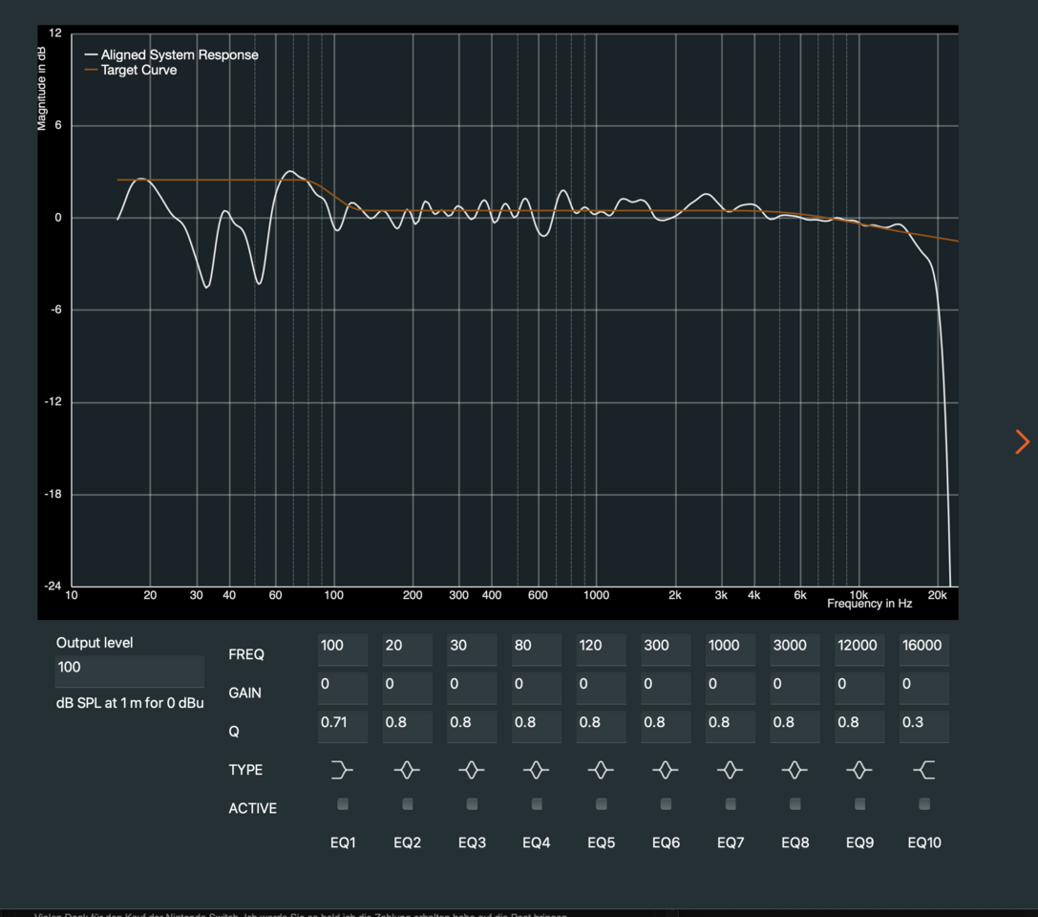The width and height of the screenshot is (1038, 917).
Task: Click the EQ10 frequency field showing 16000
Action: click(924, 650)
